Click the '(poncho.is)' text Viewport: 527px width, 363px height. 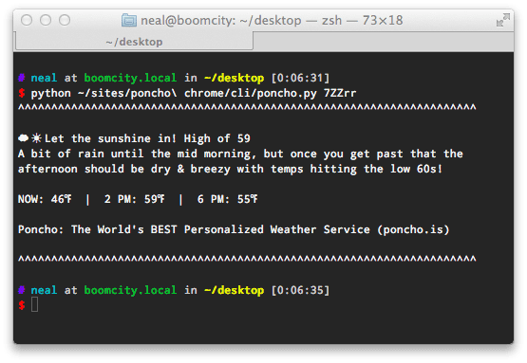[x=413, y=229]
